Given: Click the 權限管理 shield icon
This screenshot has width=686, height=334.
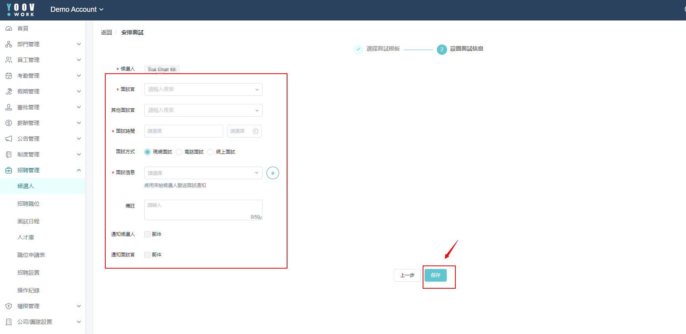Looking at the screenshot, I should tap(9, 306).
